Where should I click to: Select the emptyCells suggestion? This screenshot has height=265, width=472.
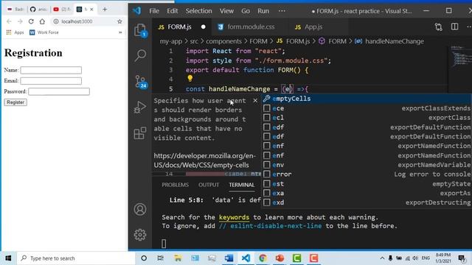pyautogui.click(x=367, y=99)
